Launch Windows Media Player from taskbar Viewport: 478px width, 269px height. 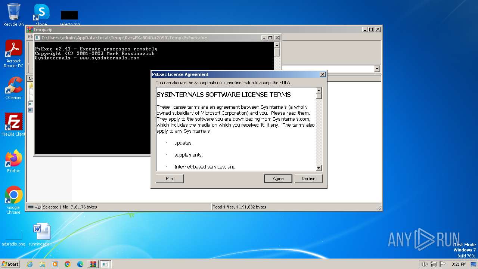pyautogui.click(x=55, y=264)
